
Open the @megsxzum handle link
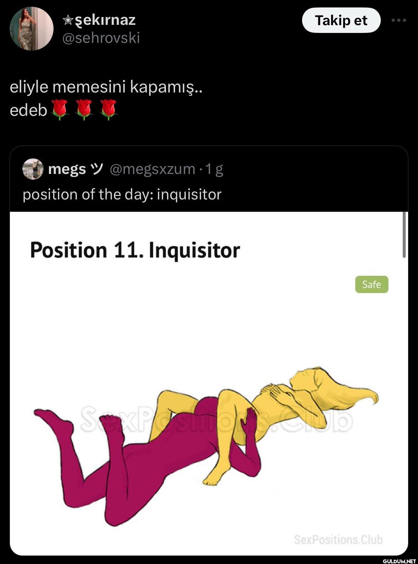click(x=152, y=169)
